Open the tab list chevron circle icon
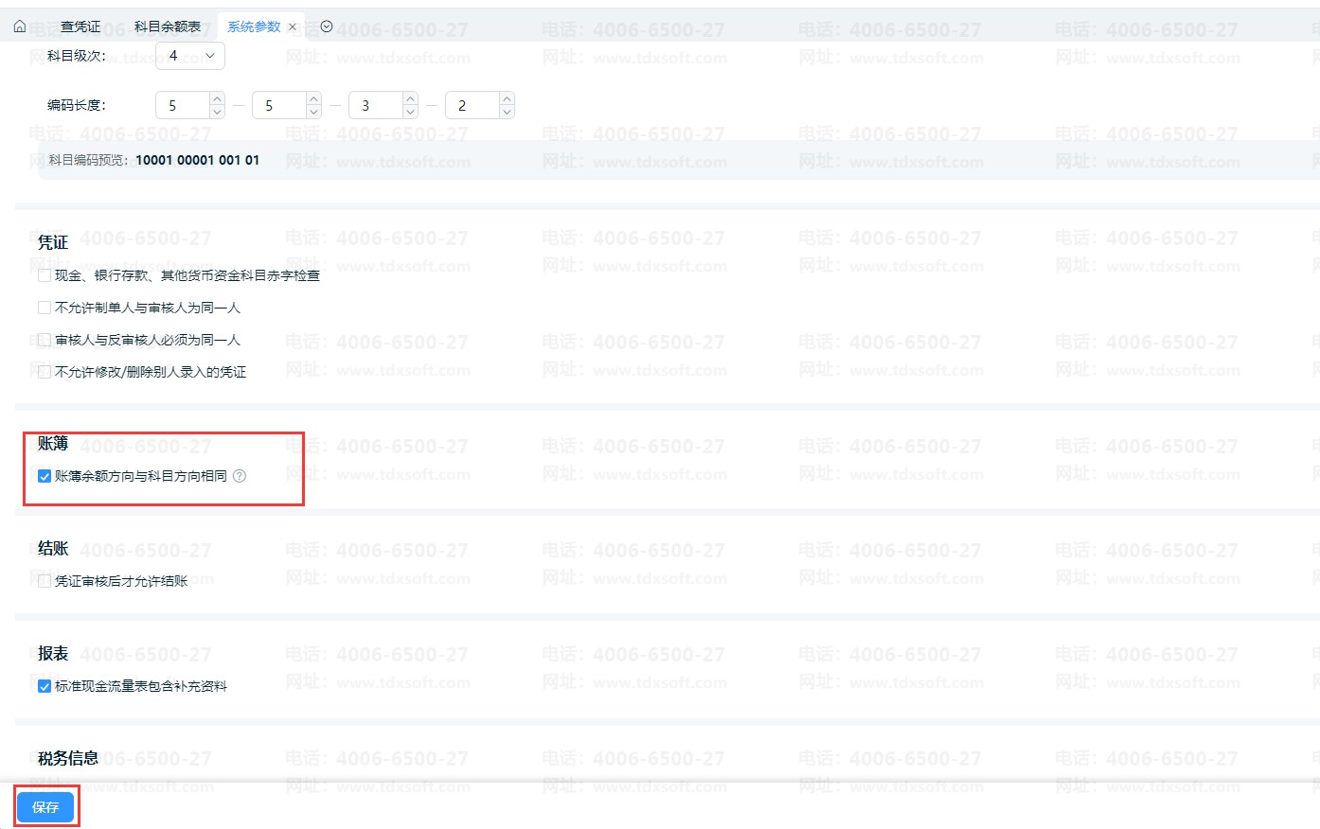The image size is (1320, 829). click(x=327, y=26)
